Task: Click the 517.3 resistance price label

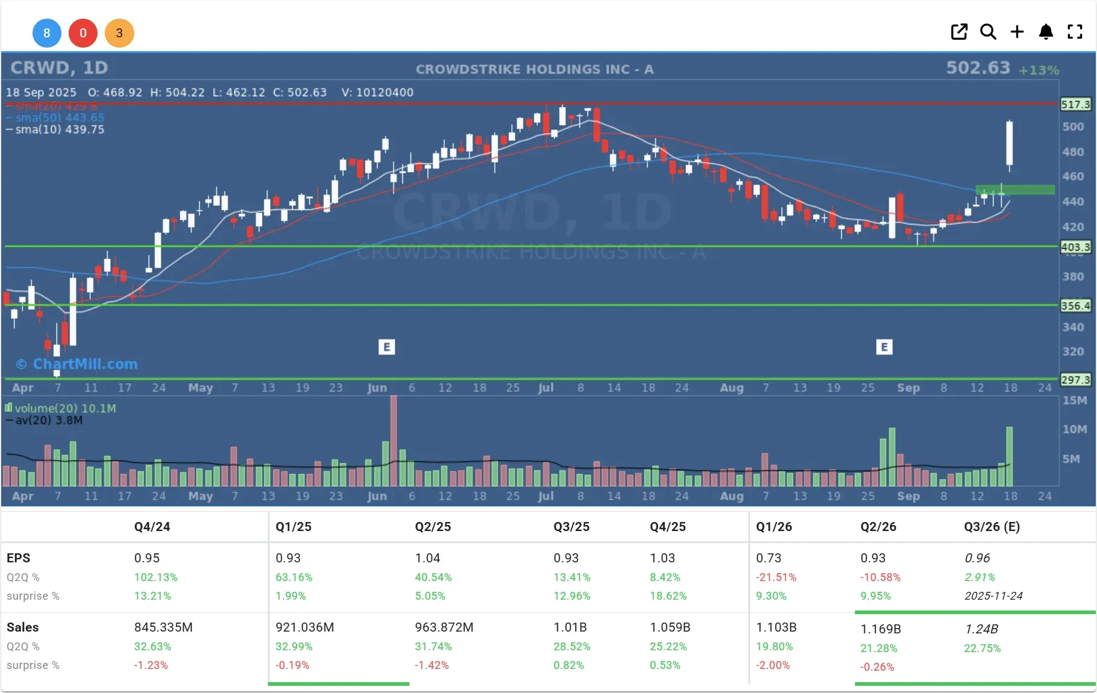Action: click(1075, 104)
